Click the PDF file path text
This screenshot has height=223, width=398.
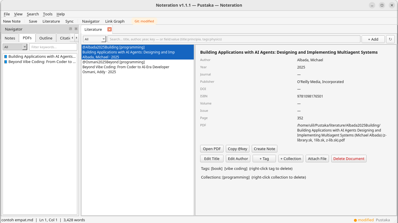click(x=342, y=133)
